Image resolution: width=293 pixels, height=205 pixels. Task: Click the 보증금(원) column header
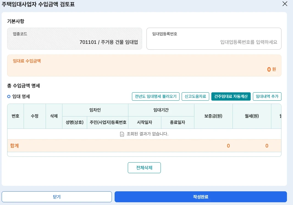point(213,116)
